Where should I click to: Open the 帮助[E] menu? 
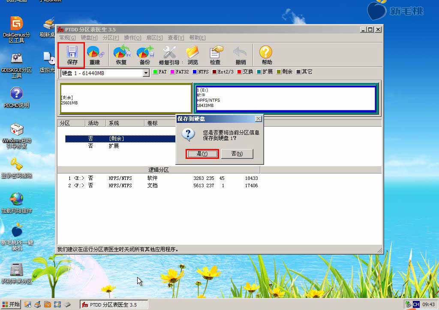(197, 37)
